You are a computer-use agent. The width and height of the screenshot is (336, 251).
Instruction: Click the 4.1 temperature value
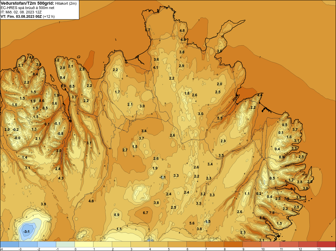click(x=156, y=67)
